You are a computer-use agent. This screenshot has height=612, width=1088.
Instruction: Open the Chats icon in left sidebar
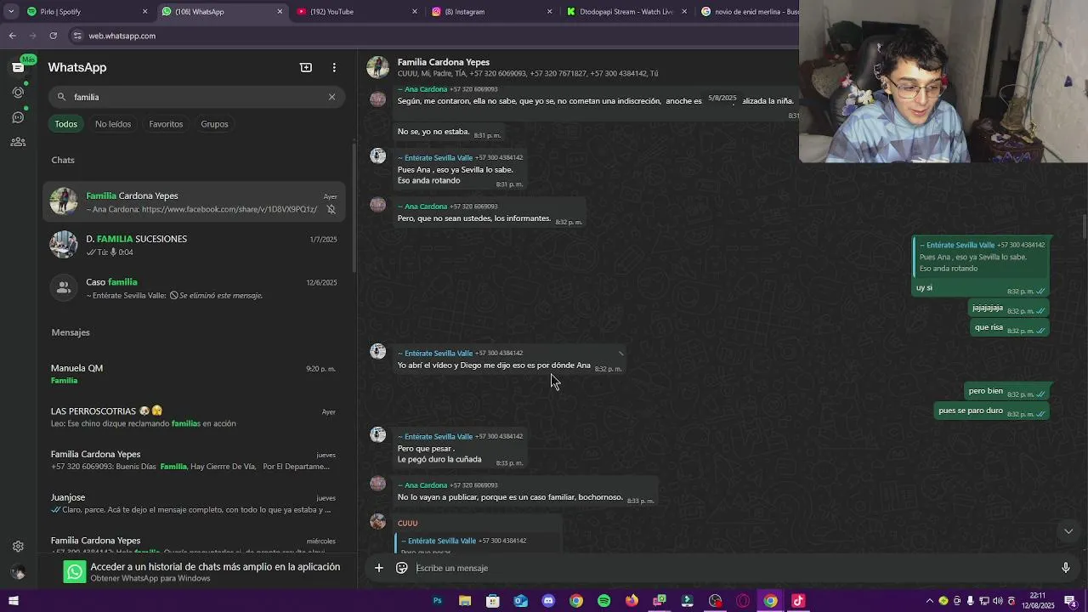click(x=18, y=67)
